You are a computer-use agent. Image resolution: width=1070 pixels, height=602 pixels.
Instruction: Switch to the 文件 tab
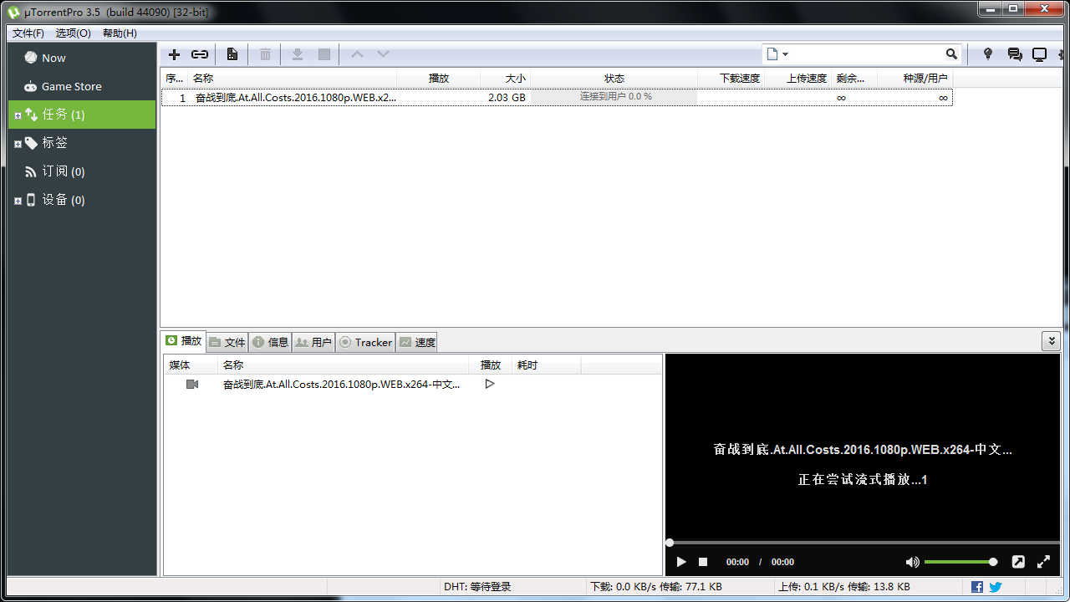tap(227, 342)
